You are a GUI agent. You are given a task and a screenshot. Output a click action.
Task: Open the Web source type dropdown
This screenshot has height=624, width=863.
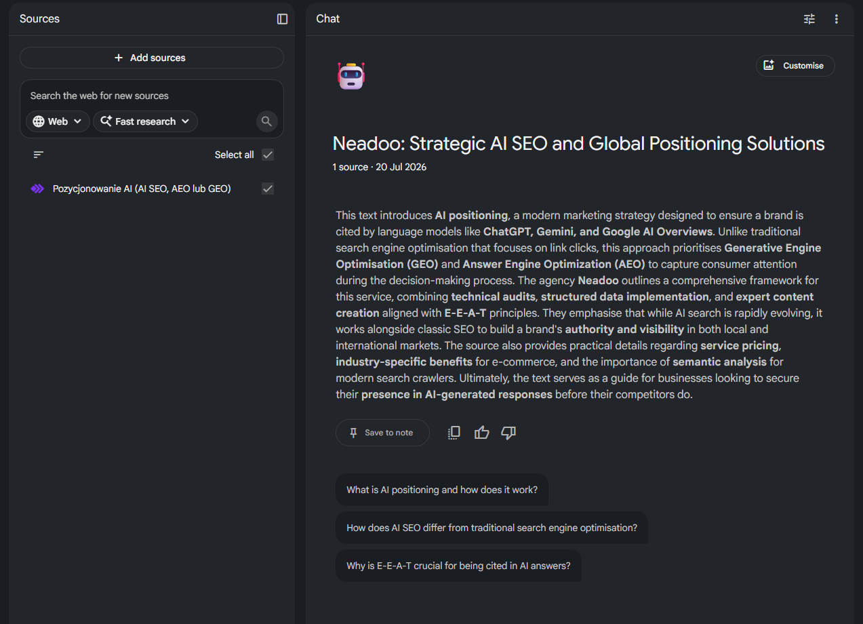(58, 121)
